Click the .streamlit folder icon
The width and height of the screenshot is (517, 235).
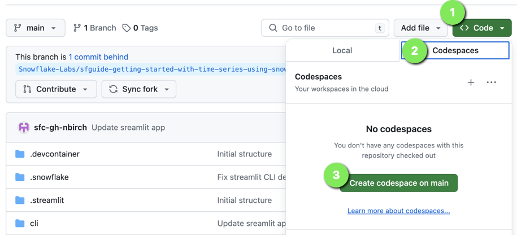(x=20, y=200)
